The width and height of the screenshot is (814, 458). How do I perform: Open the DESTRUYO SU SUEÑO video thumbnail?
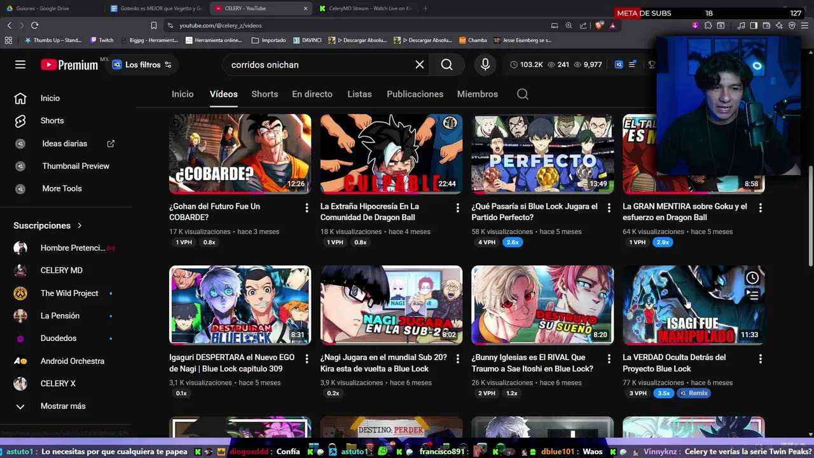click(x=542, y=305)
